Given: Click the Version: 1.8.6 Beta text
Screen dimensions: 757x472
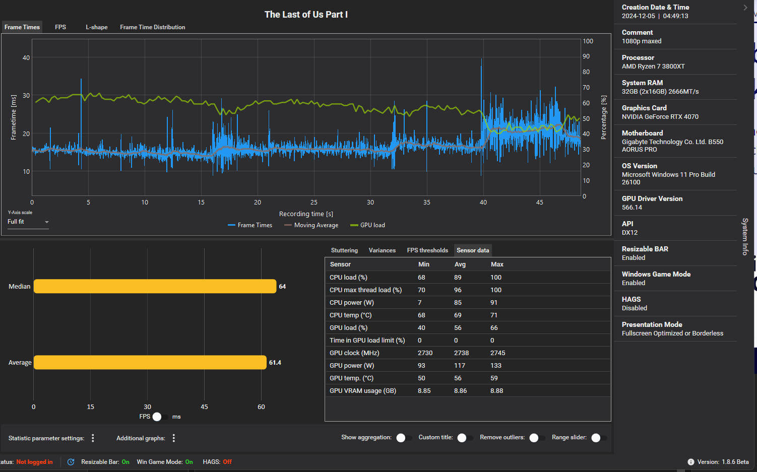Looking at the screenshot, I should 723,462.
